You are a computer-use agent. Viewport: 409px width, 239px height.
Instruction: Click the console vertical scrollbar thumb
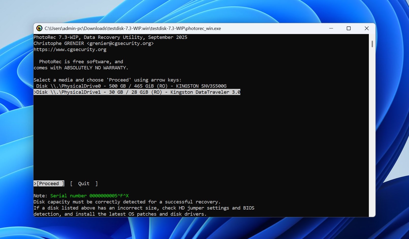click(372, 44)
